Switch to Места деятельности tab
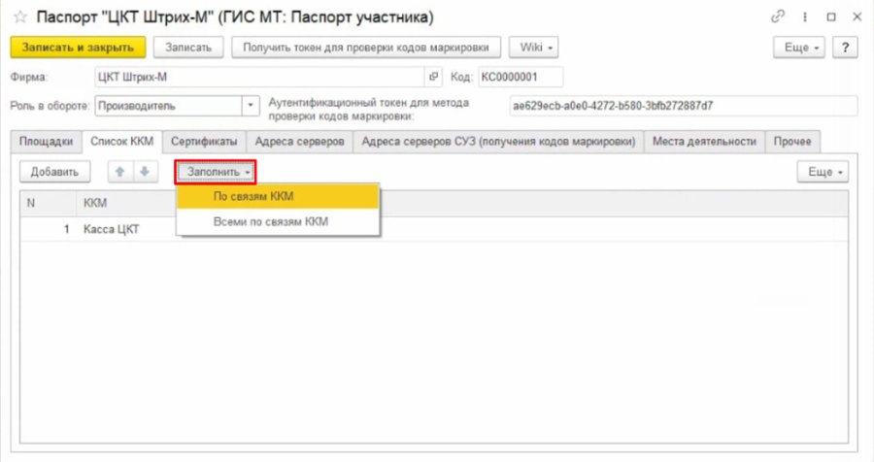 click(x=705, y=142)
